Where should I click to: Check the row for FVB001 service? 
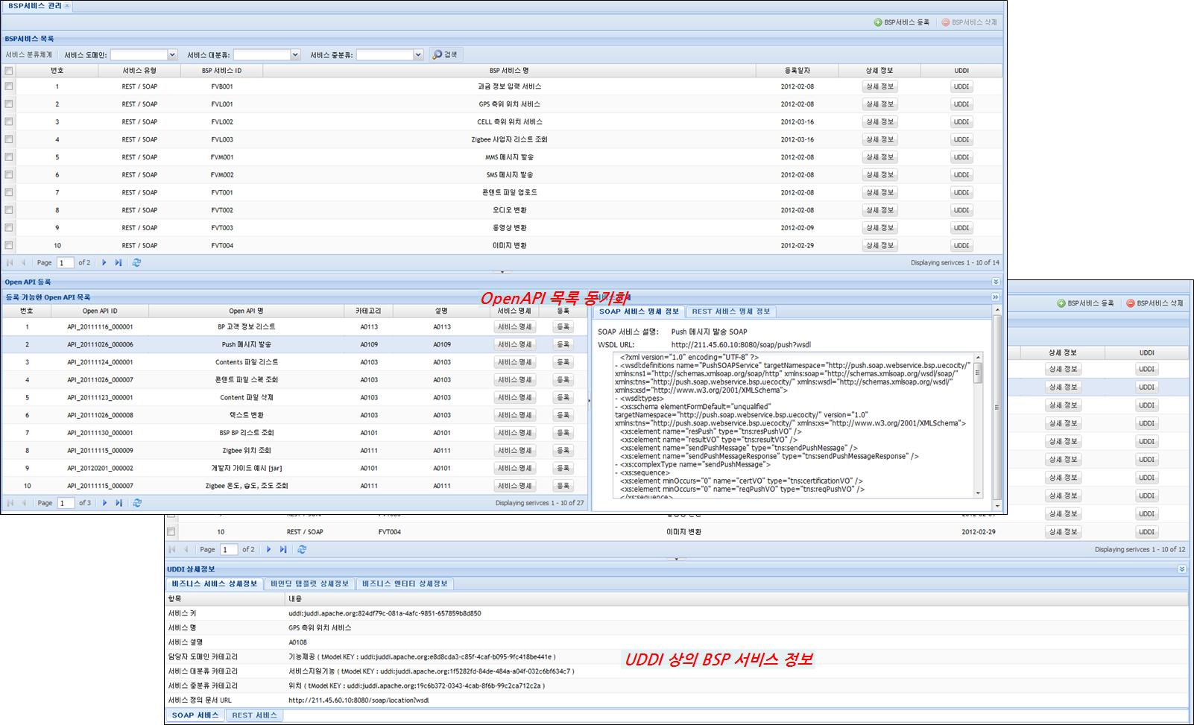[x=9, y=86]
